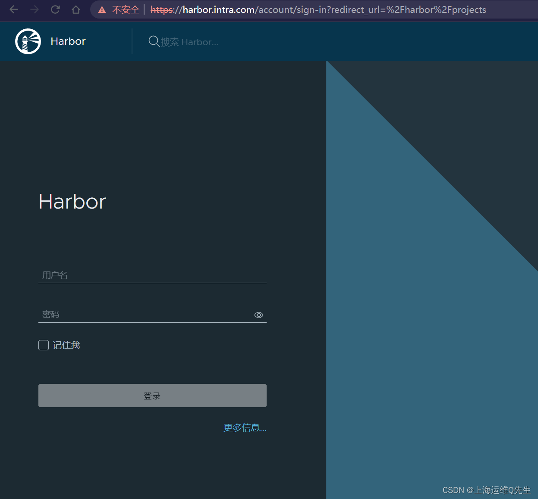Click the 搜索 Harbor search box

click(190, 42)
